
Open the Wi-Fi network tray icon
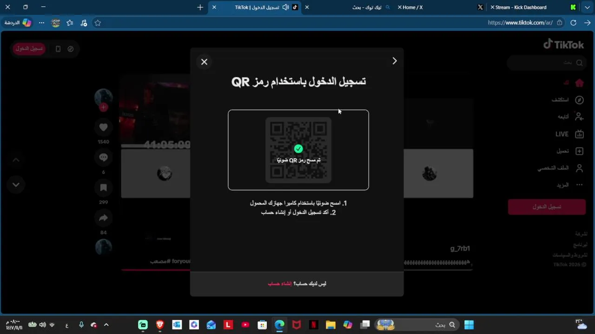click(52, 325)
